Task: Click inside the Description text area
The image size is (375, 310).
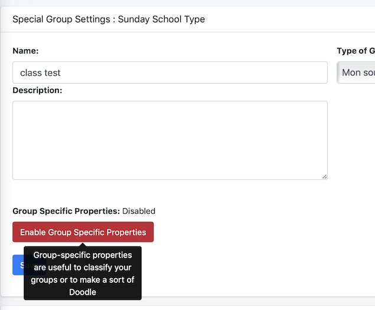Action: (170, 140)
